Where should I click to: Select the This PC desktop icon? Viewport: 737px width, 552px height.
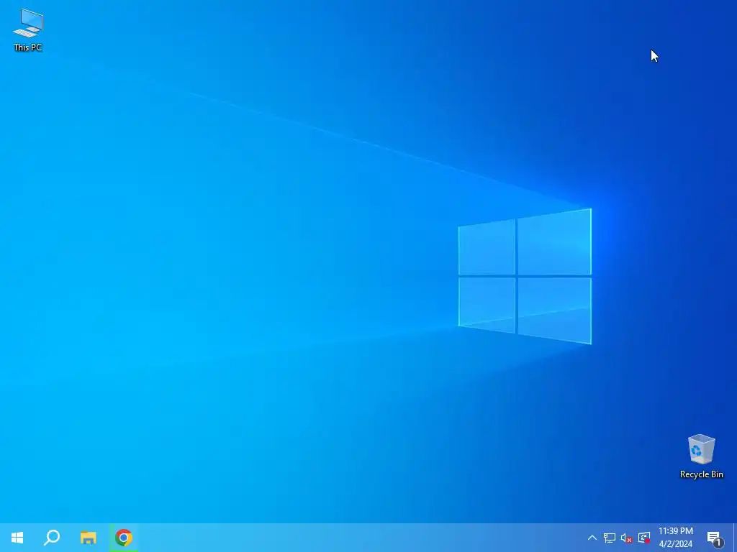28,30
